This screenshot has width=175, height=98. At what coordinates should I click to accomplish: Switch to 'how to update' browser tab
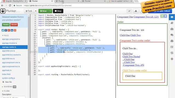point(120,1)
